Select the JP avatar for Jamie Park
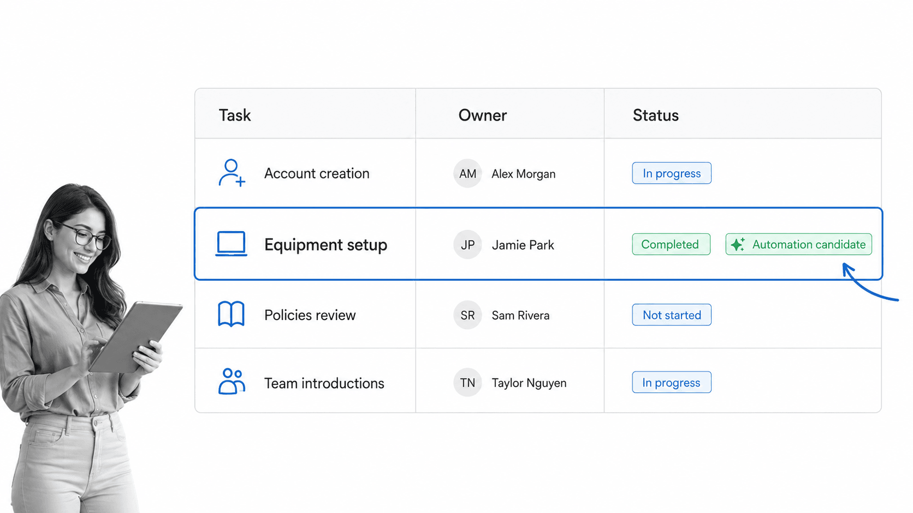 tap(467, 245)
